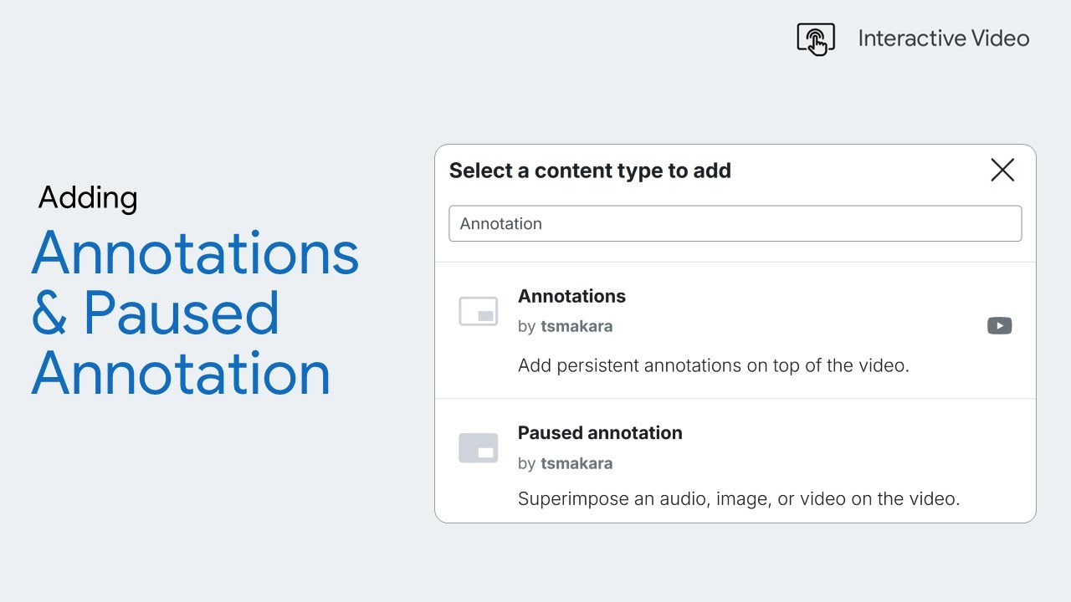This screenshot has width=1071, height=602.
Task: Click the "Add persistent annotations" description text
Action: click(713, 365)
